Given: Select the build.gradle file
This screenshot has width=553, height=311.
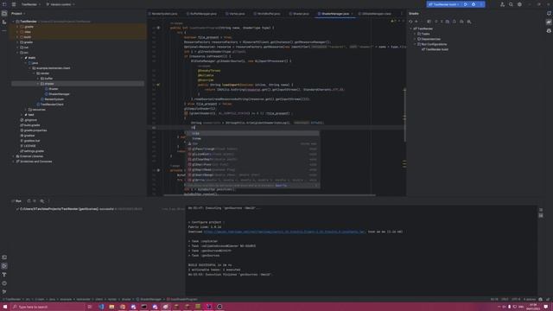Looking at the screenshot, I should (x=30, y=125).
